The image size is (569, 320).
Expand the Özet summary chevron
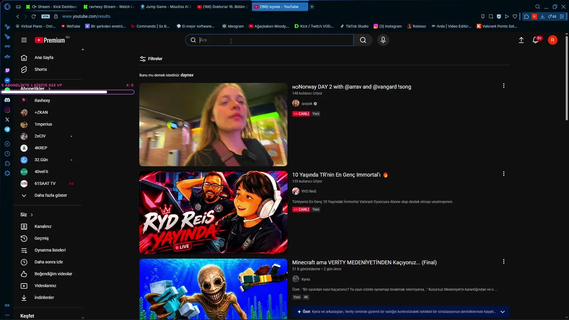[503, 312]
